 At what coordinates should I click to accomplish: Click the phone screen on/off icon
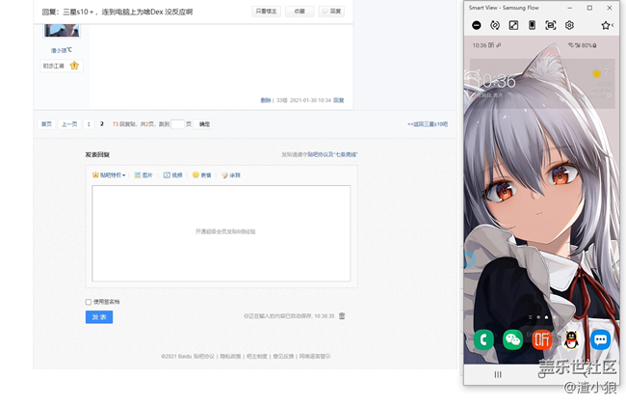pyautogui.click(x=532, y=26)
